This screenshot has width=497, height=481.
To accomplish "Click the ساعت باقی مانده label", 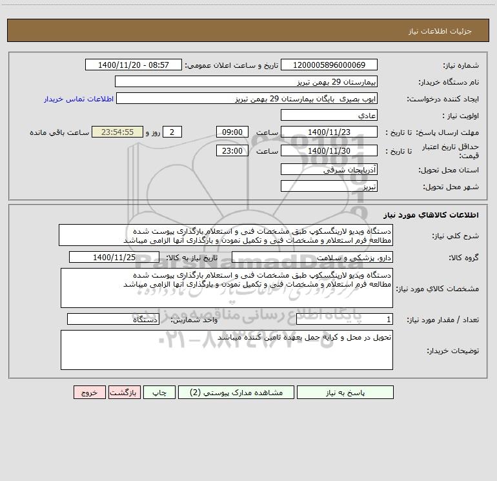I will pos(59,132).
